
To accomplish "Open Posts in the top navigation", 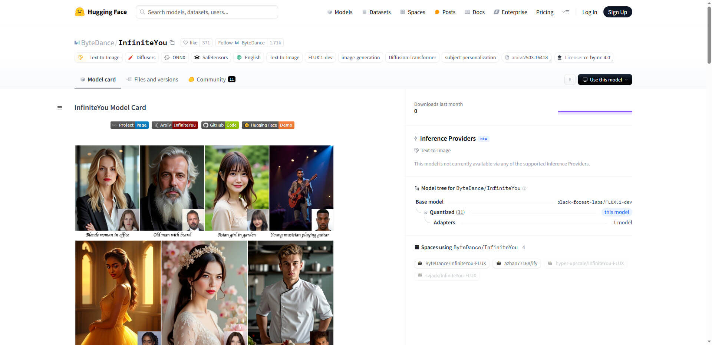I will pyautogui.click(x=445, y=12).
